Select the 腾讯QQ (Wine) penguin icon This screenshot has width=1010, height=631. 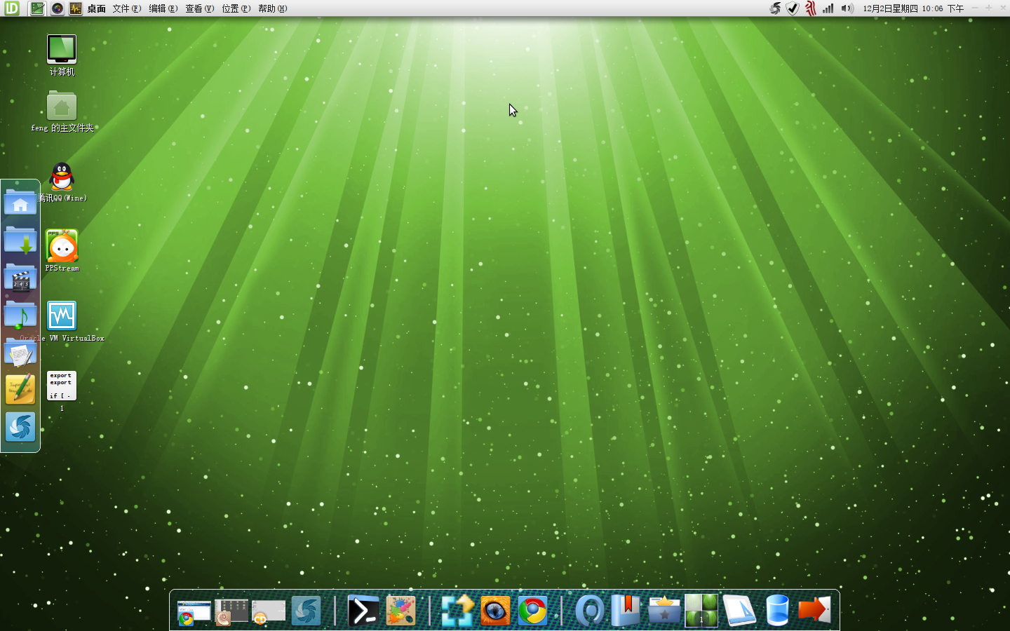coord(62,182)
